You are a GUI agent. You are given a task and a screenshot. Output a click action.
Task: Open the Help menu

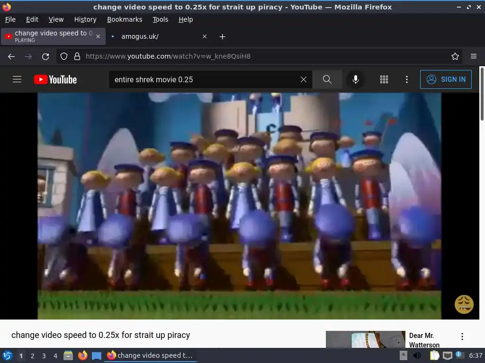coord(186,19)
